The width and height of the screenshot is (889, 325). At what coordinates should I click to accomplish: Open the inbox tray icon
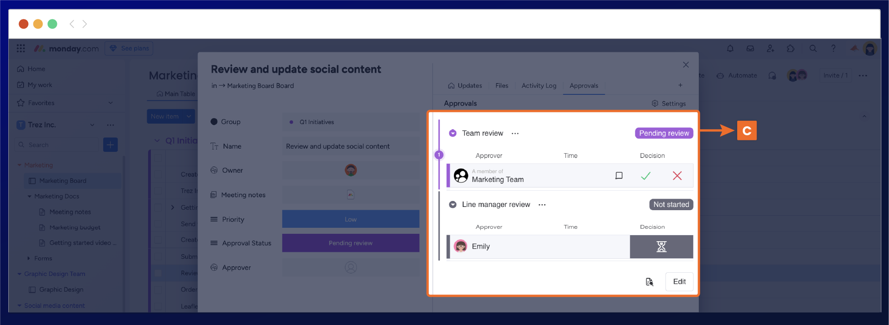(x=750, y=49)
